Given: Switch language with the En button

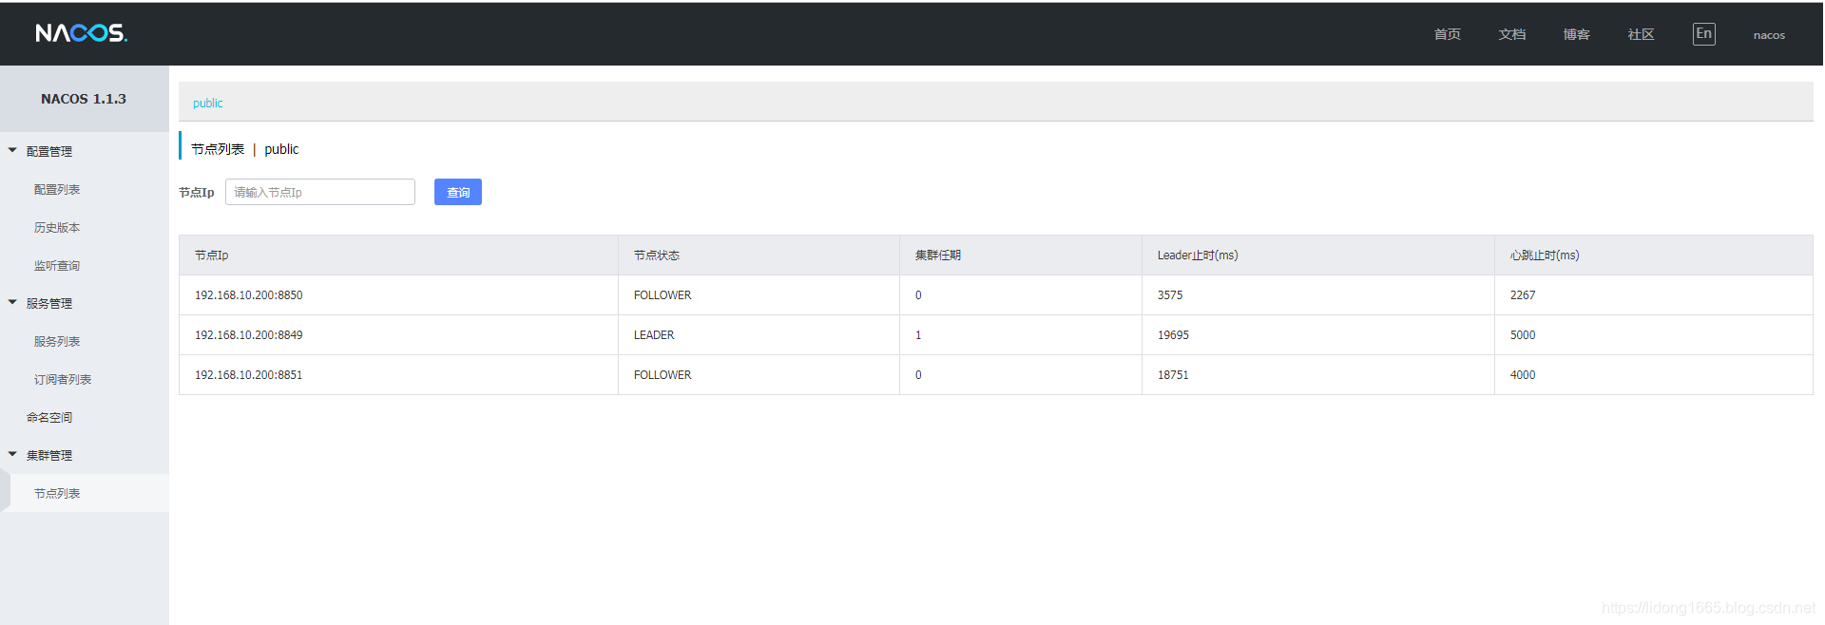Looking at the screenshot, I should point(1703,34).
